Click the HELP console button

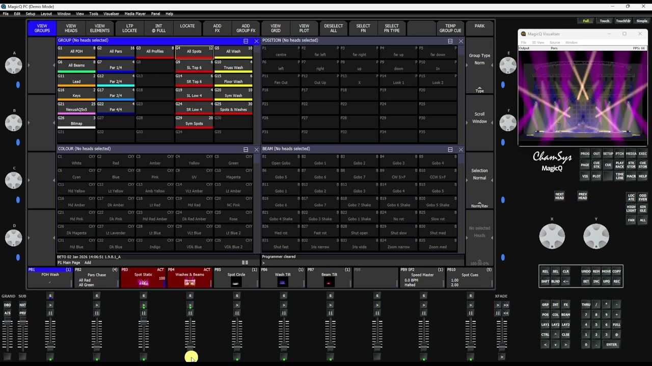tap(643, 176)
